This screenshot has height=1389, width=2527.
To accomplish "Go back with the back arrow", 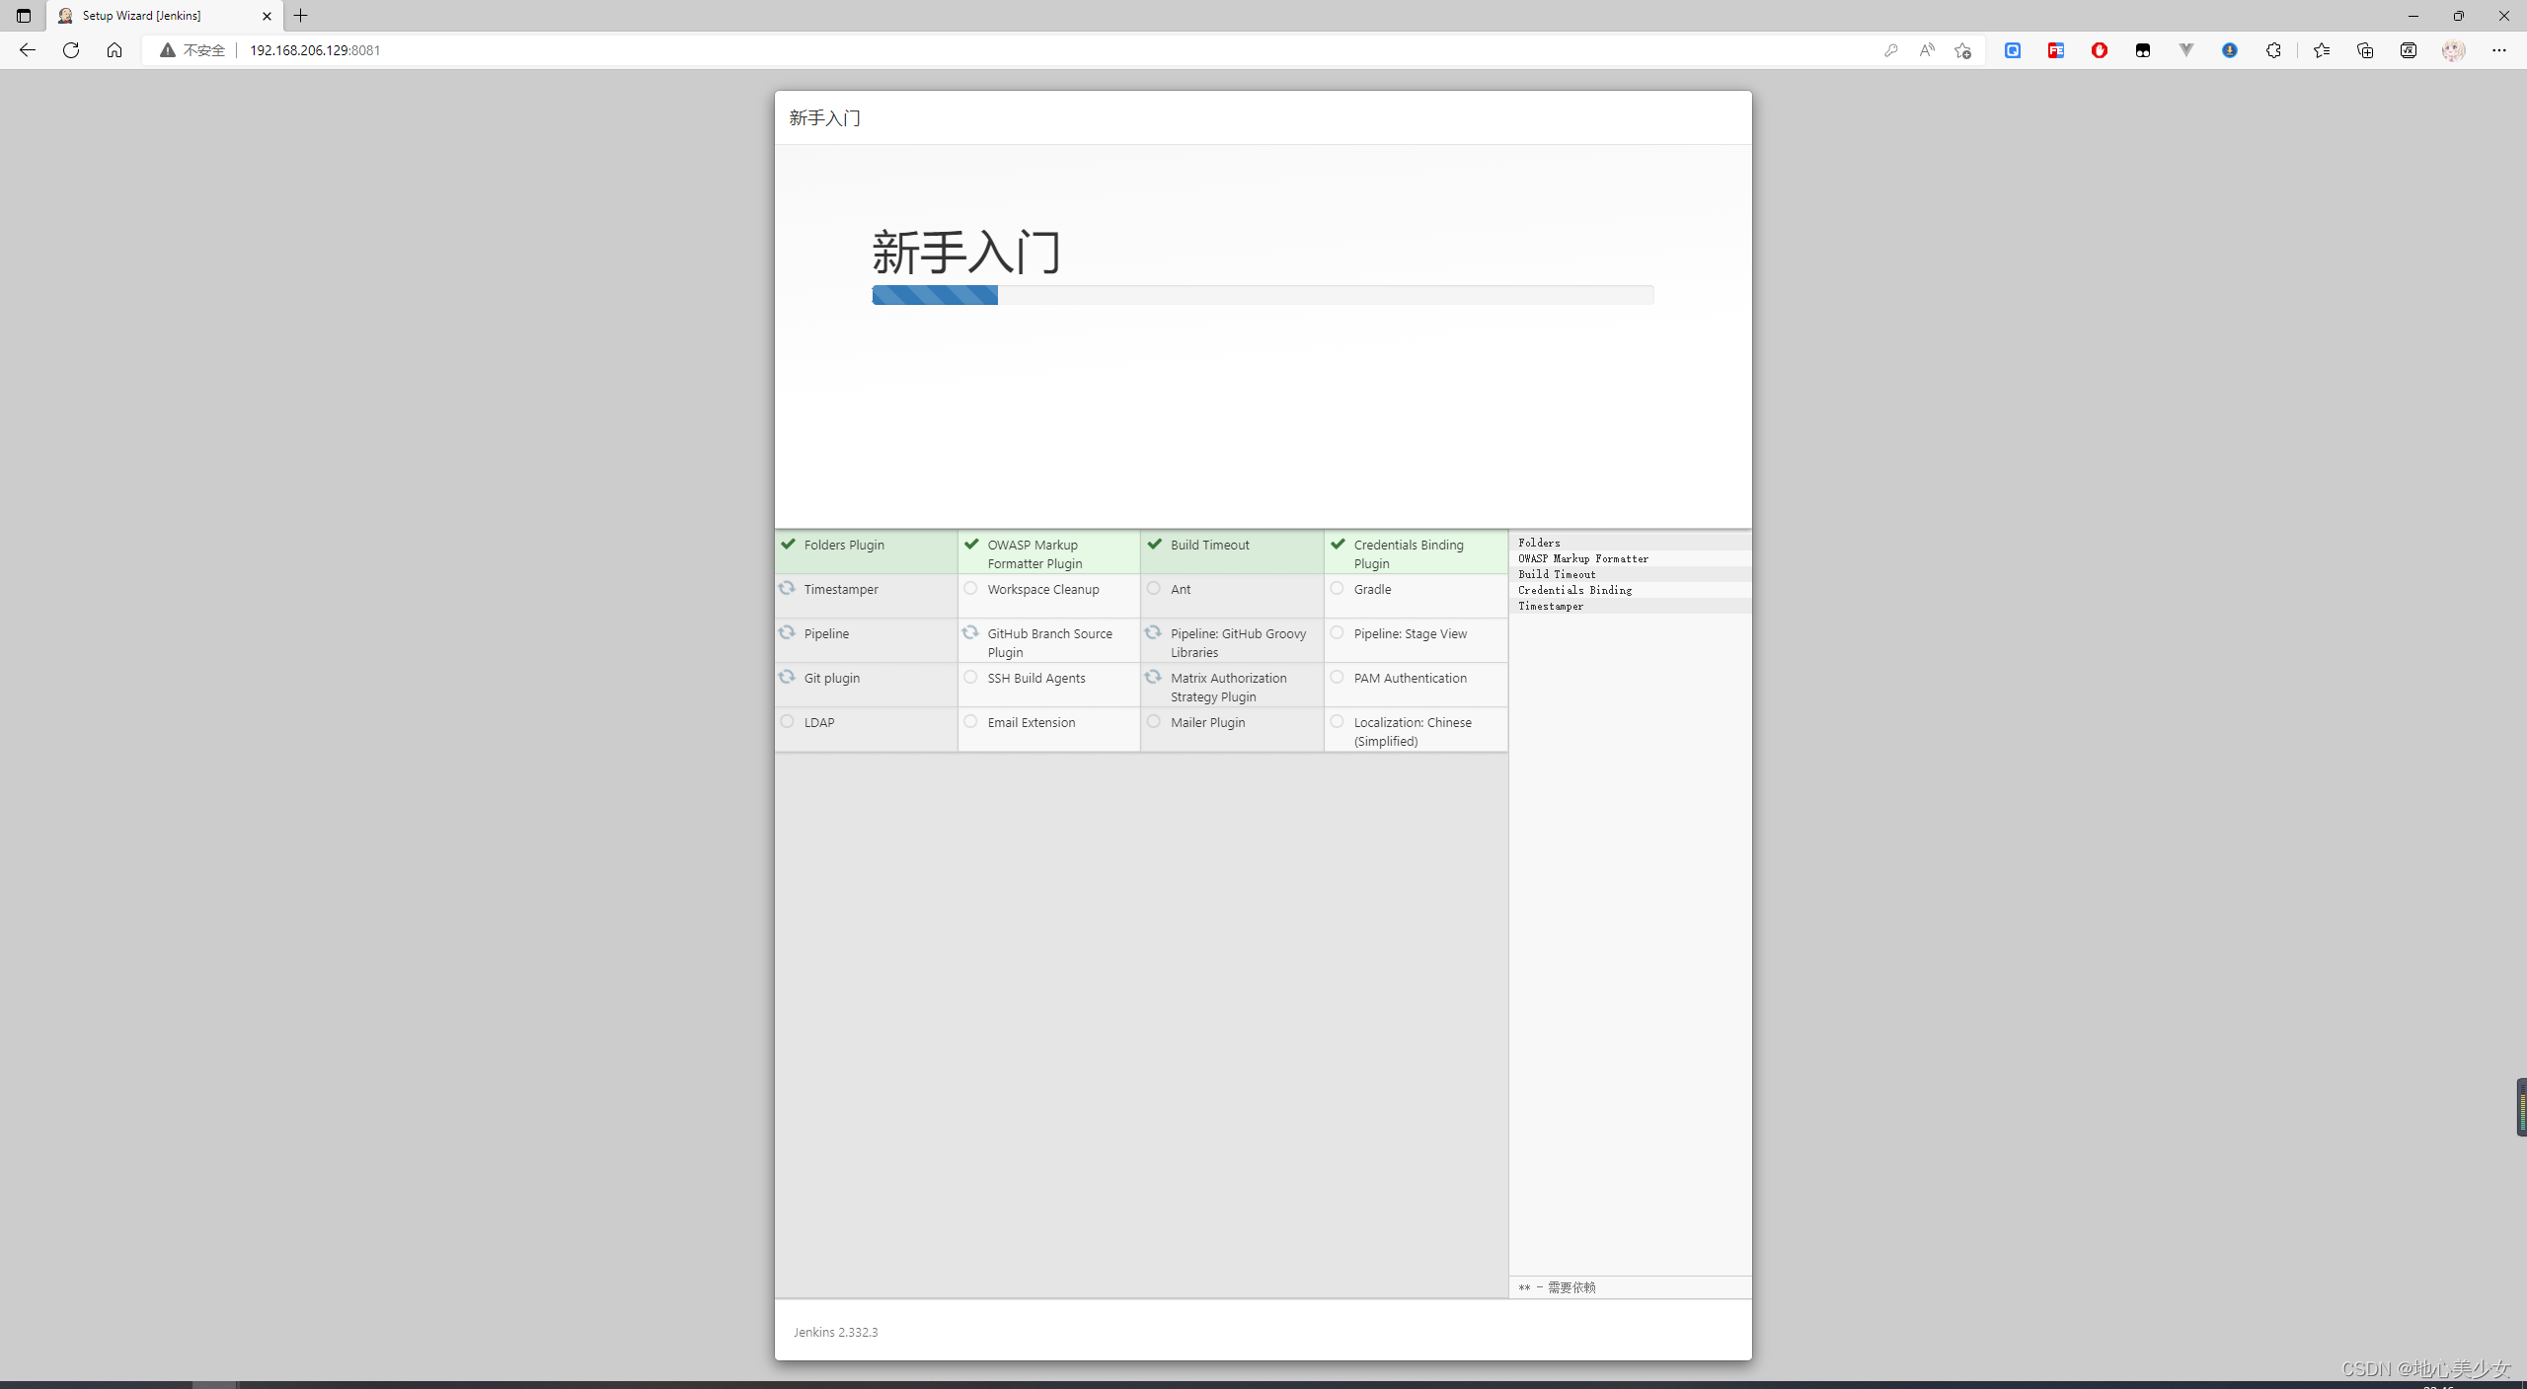I will point(28,50).
